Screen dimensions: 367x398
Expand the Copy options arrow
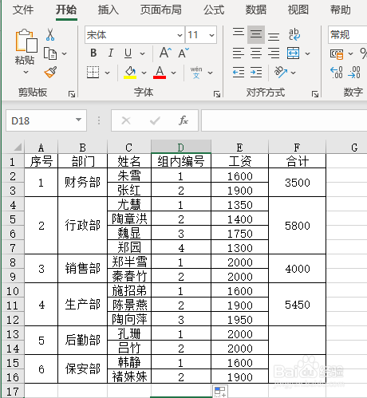point(65,53)
